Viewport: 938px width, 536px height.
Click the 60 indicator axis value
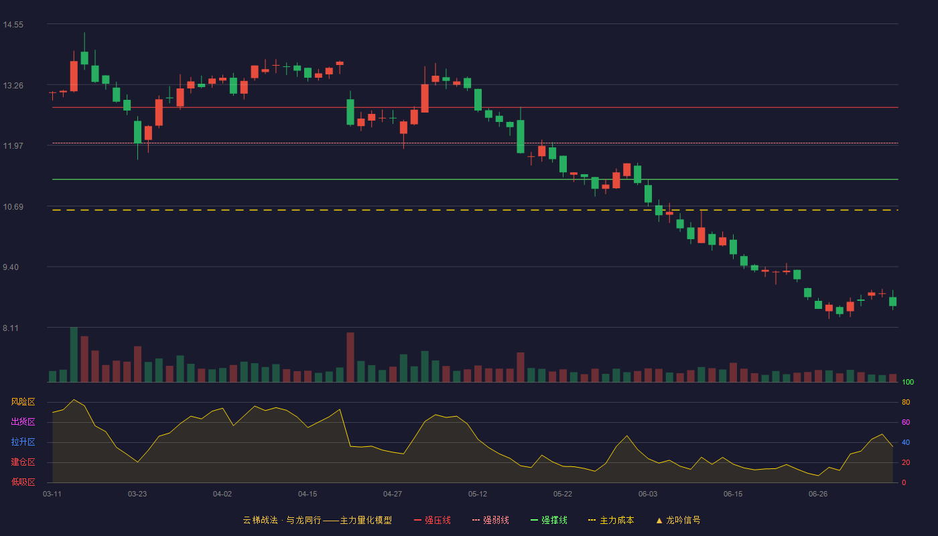906,422
